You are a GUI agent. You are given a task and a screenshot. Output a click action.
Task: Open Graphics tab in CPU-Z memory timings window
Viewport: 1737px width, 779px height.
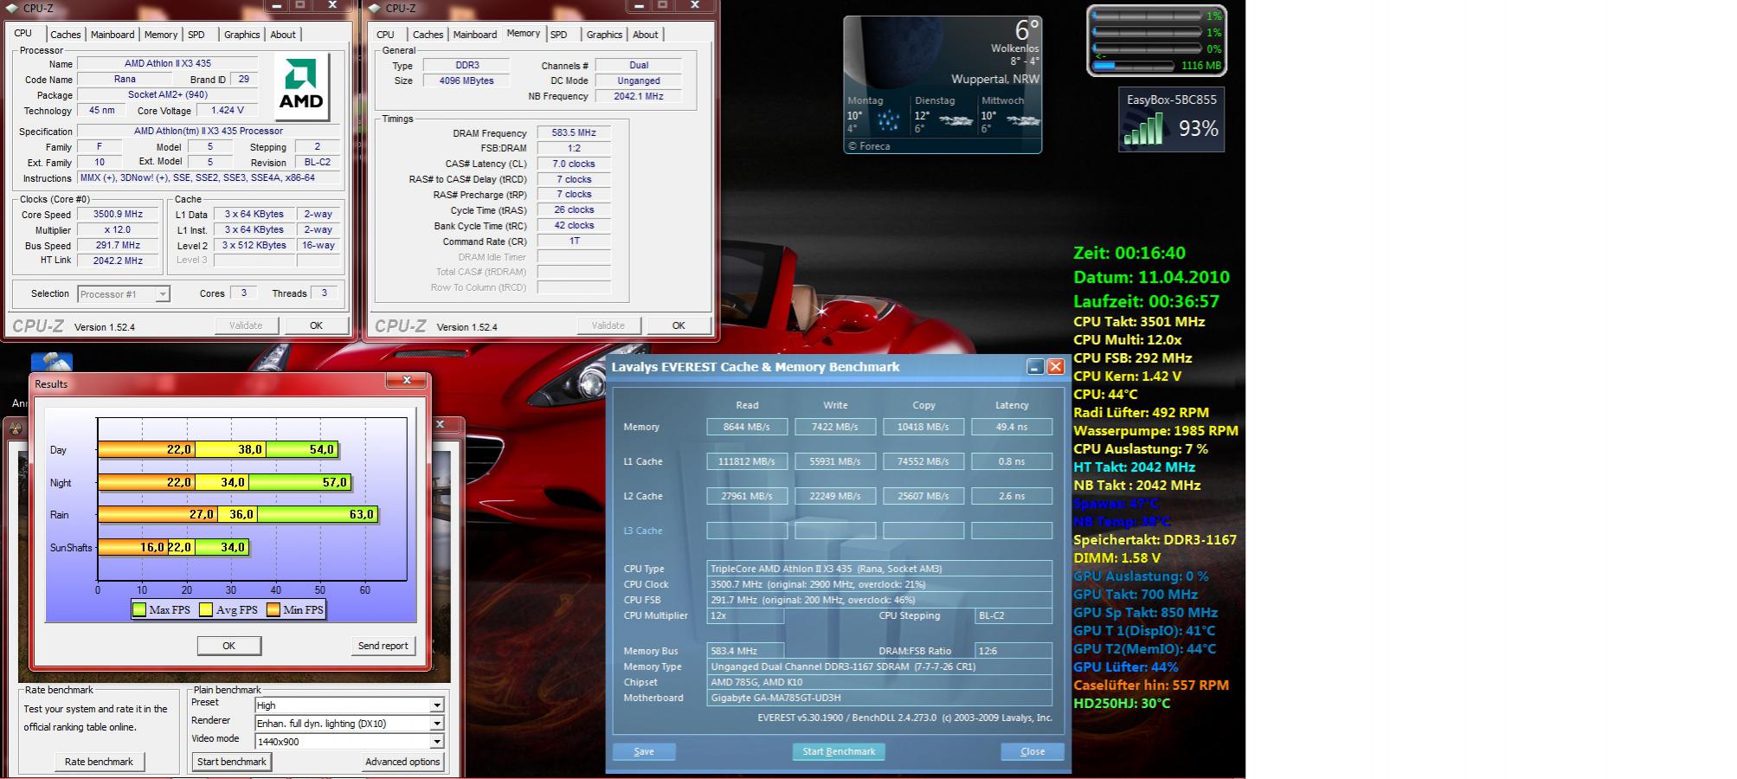(604, 35)
